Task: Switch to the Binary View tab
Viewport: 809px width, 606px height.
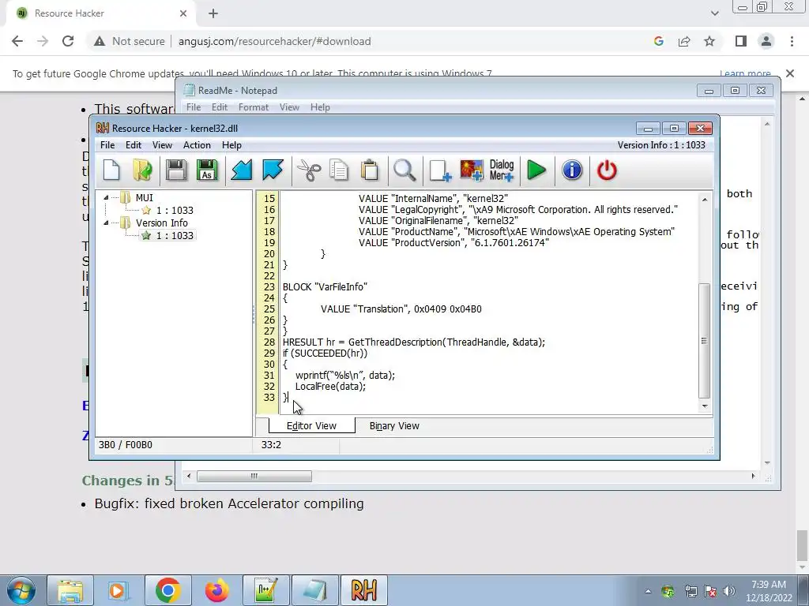Action: pyautogui.click(x=394, y=426)
